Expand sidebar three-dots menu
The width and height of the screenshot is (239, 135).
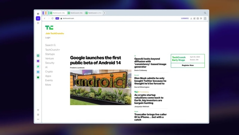(x=38, y=119)
